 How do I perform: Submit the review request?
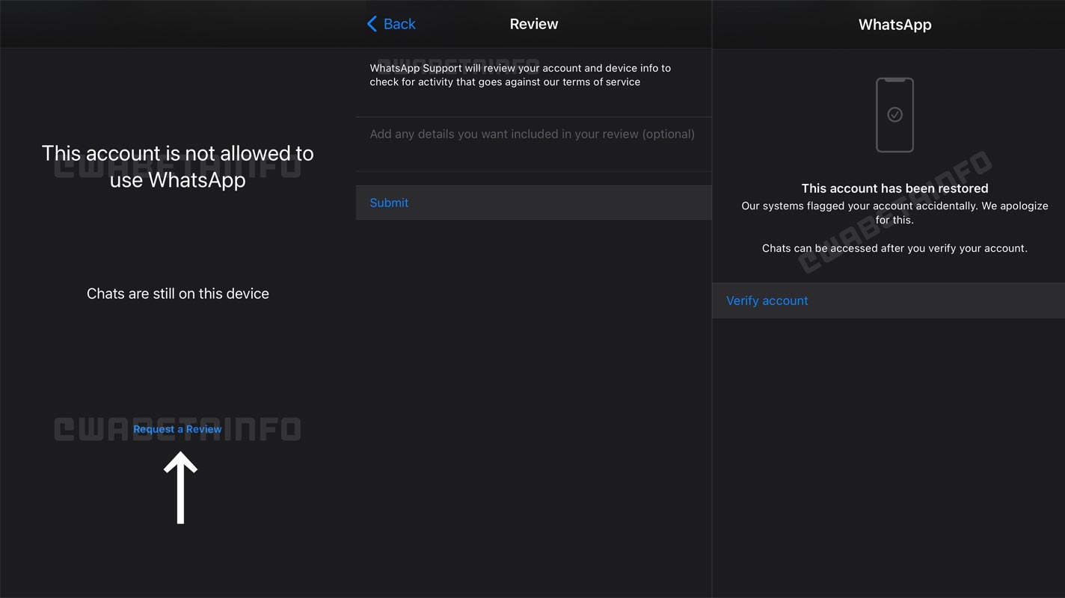pos(533,203)
